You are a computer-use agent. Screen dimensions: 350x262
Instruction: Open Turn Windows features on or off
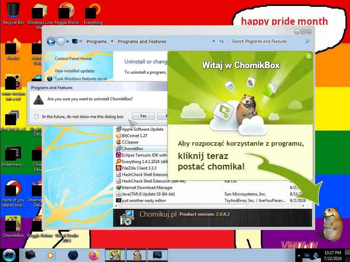point(81,79)
